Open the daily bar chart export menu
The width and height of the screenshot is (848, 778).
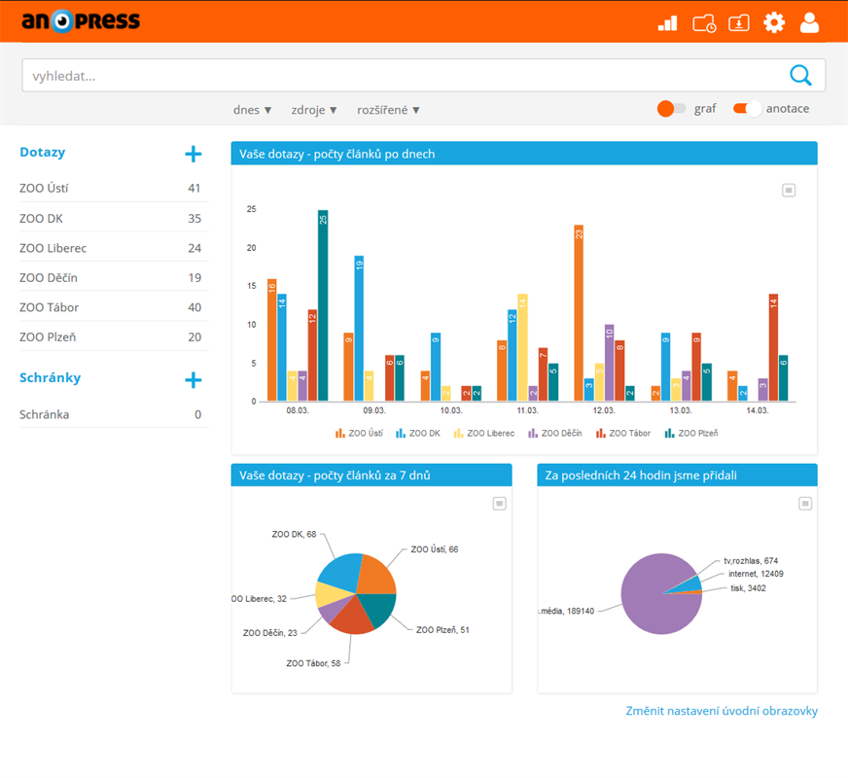click(789, 191)
